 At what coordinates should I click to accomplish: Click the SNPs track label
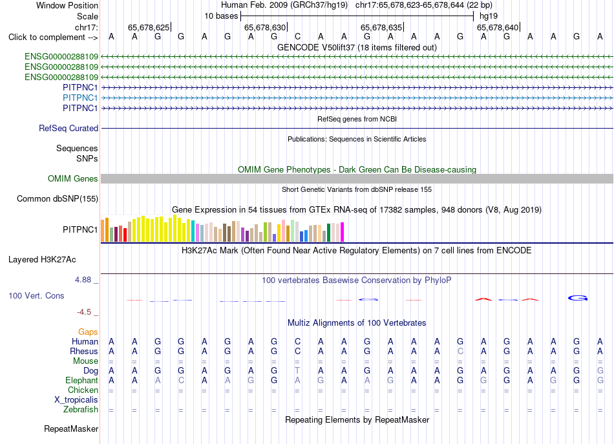coord(87,158)
